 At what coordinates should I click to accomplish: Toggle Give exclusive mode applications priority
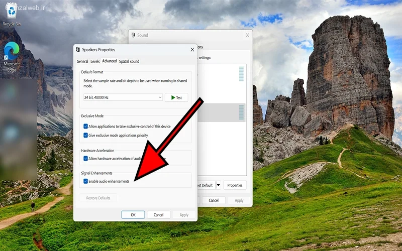tap(86, 136)
